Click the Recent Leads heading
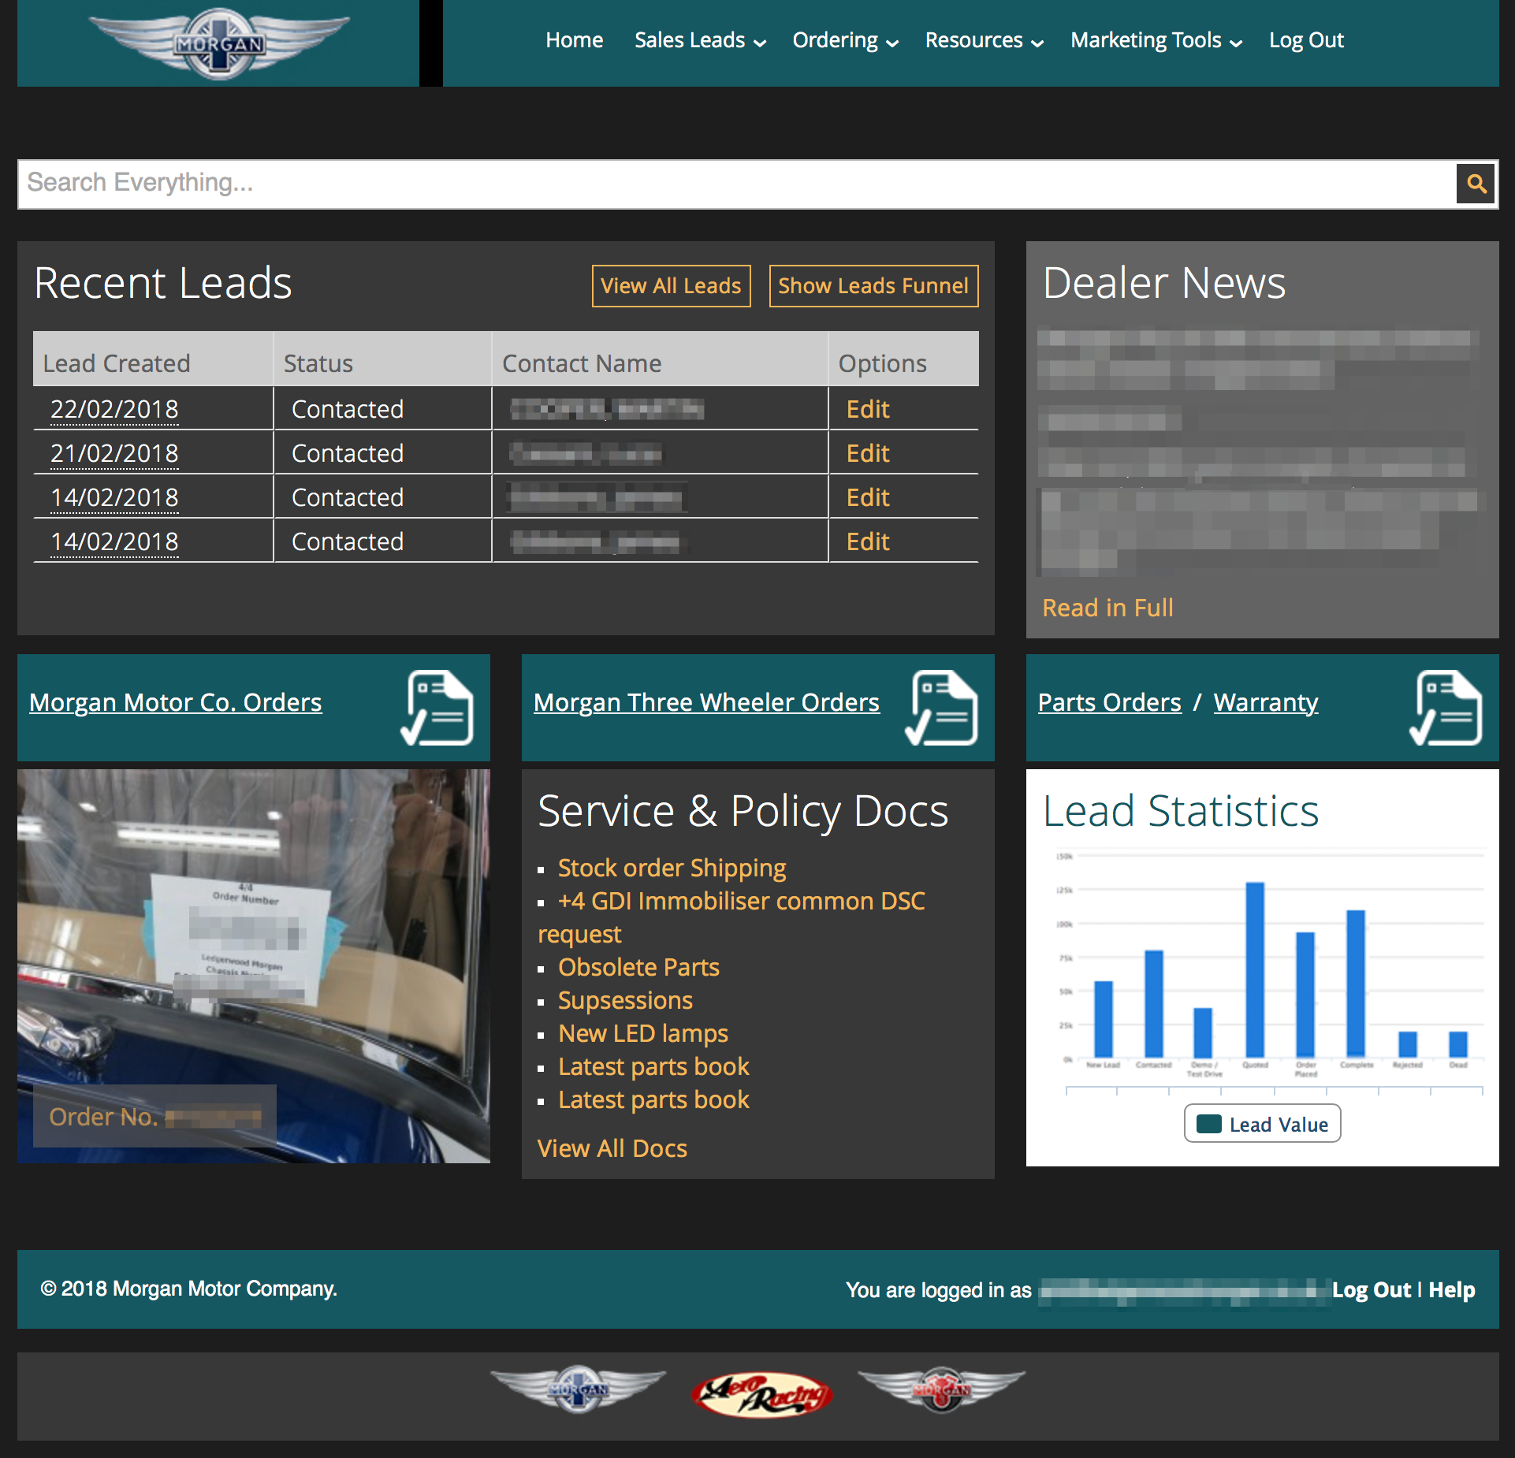This screenshot has width=1515, height=1458. click(163, 283)
